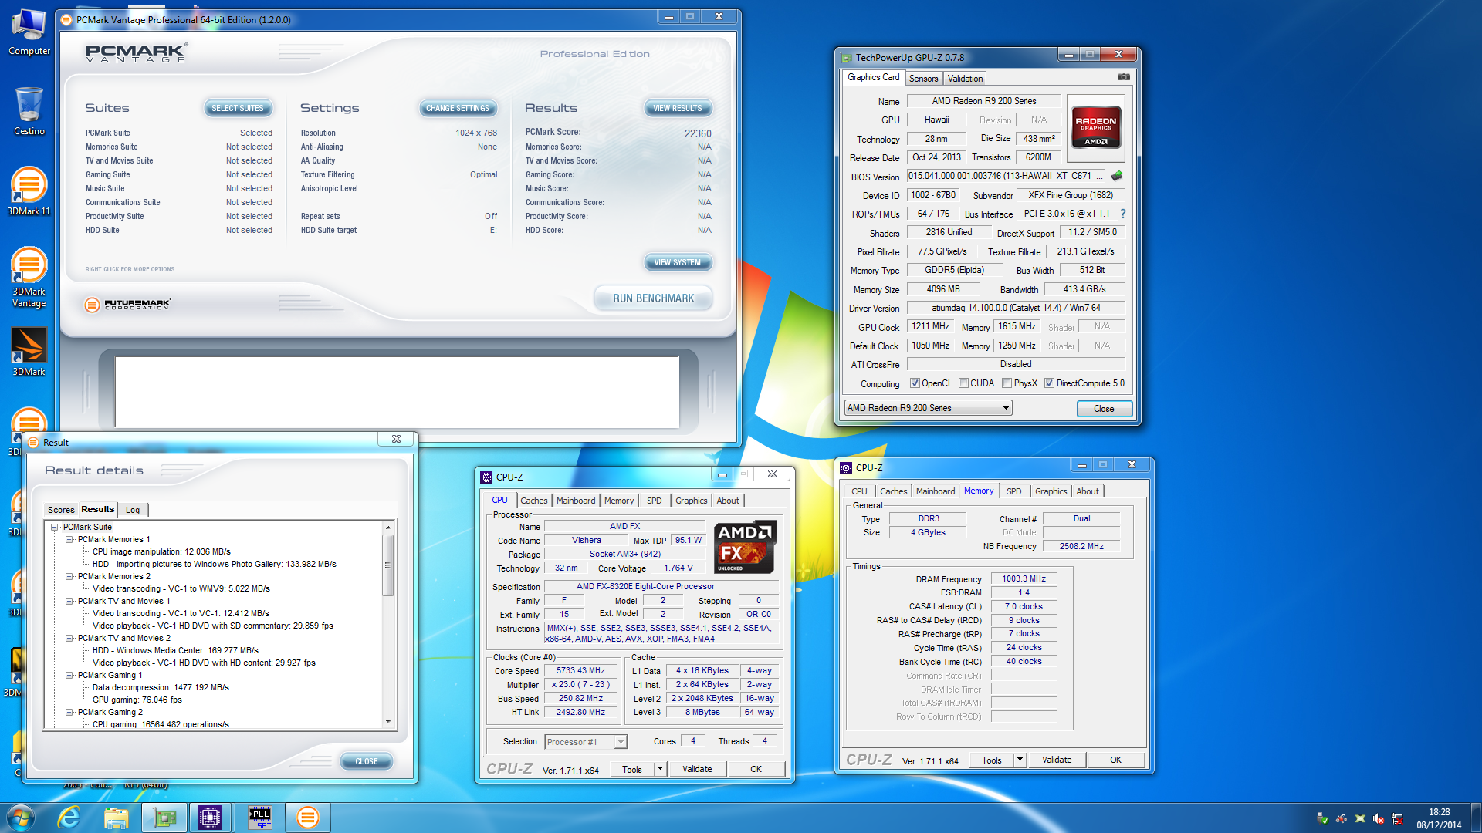Click the RUN BENCHMARK button
Image resolution: width=1482 pixels, height=833 pixels.
tap(653, 298)
